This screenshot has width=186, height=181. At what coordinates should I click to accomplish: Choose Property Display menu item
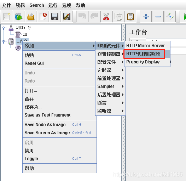(x=147, y=62)
